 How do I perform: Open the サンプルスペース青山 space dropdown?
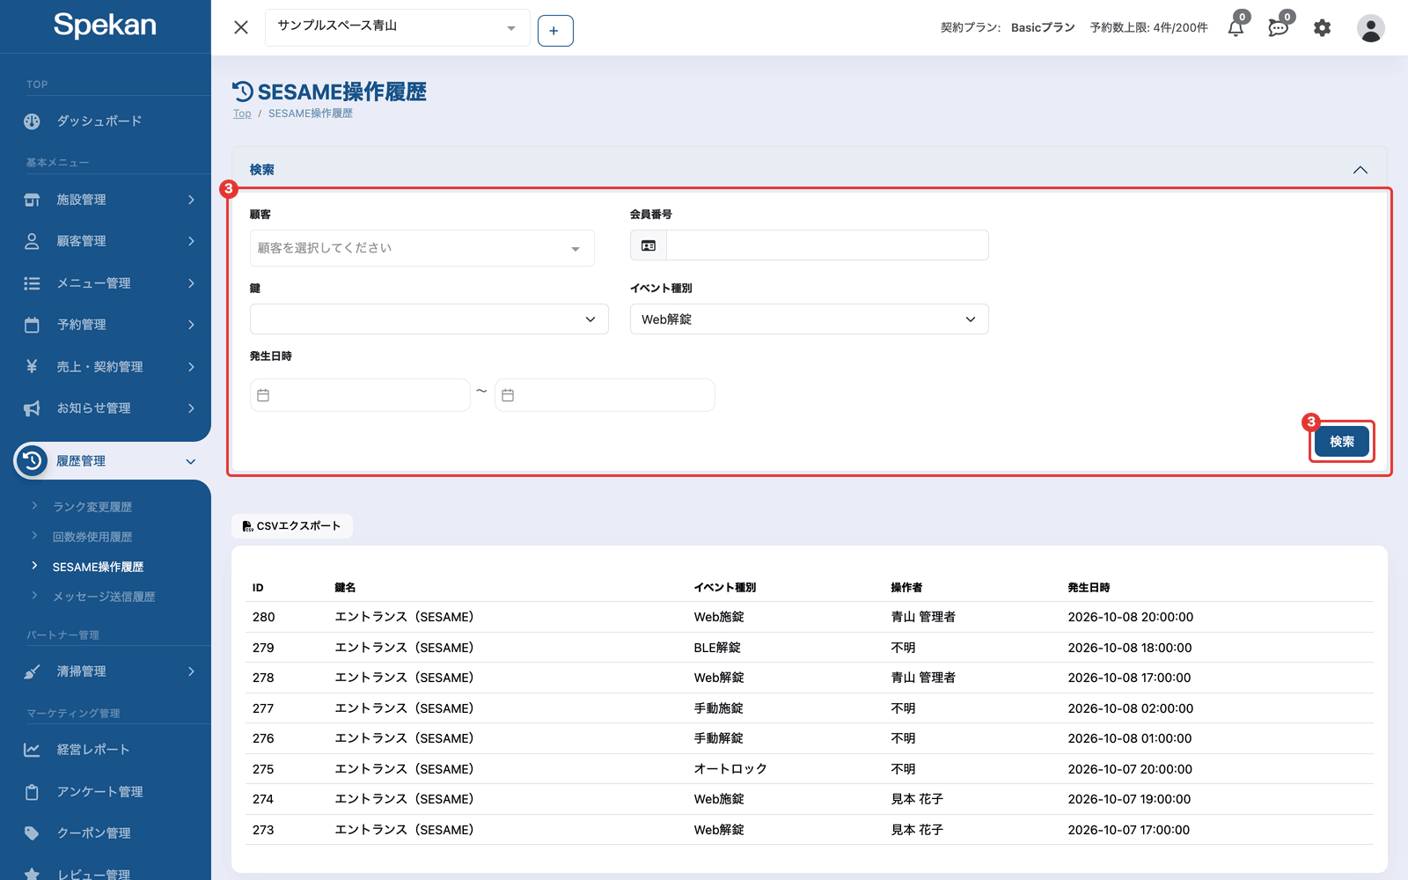[398, 27]
